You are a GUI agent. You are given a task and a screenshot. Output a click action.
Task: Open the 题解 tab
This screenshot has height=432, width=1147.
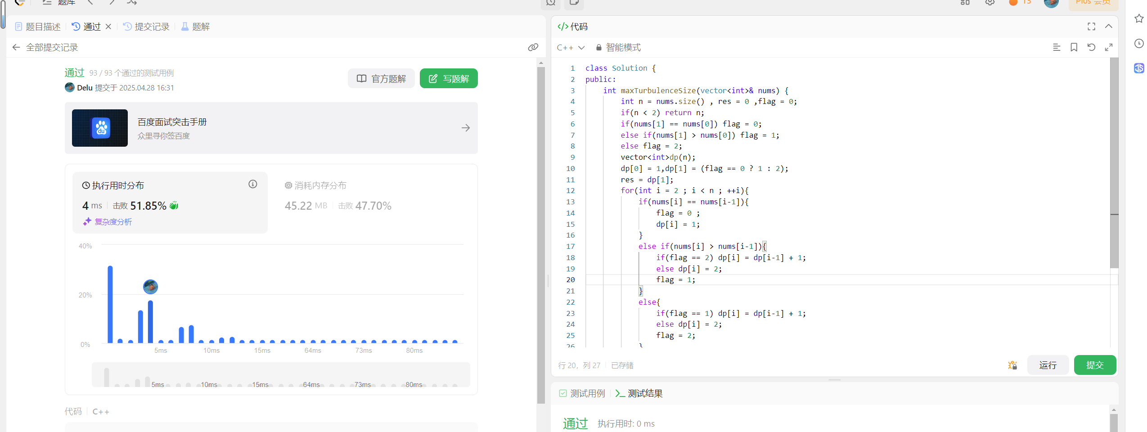[x=195, y=27]
